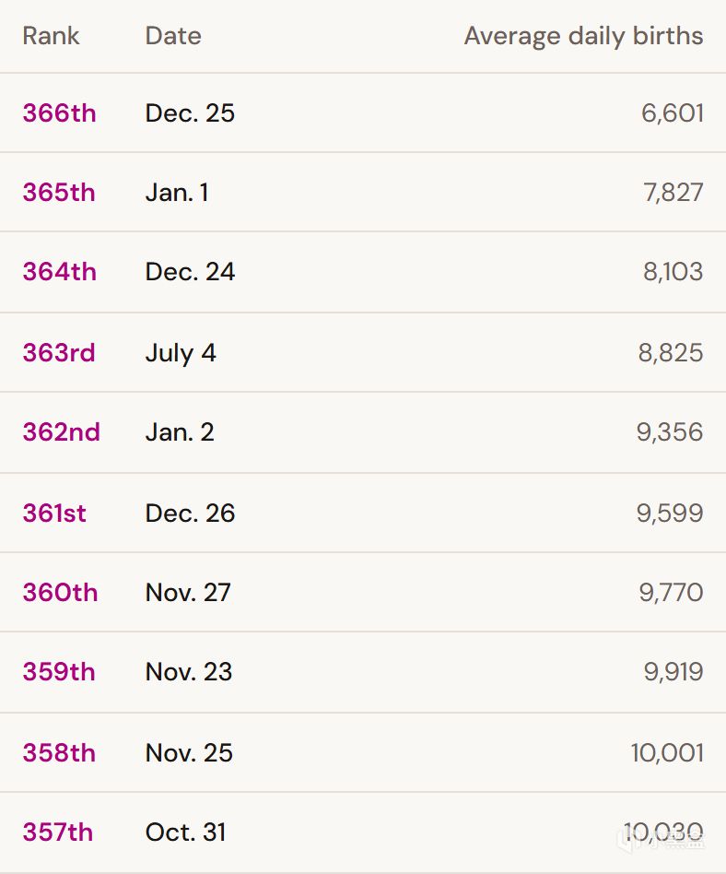Screen dimensions: 726x874
Task: Select the 363rd rank label
Action: point(59,352)
